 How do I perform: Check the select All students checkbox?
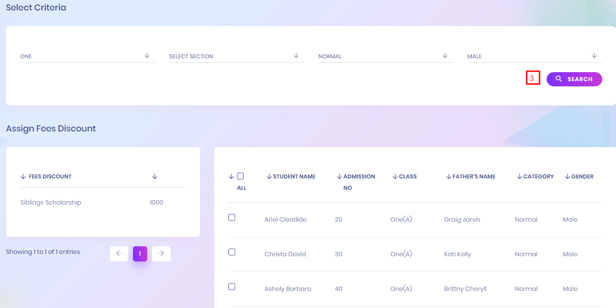click(240, 176)
